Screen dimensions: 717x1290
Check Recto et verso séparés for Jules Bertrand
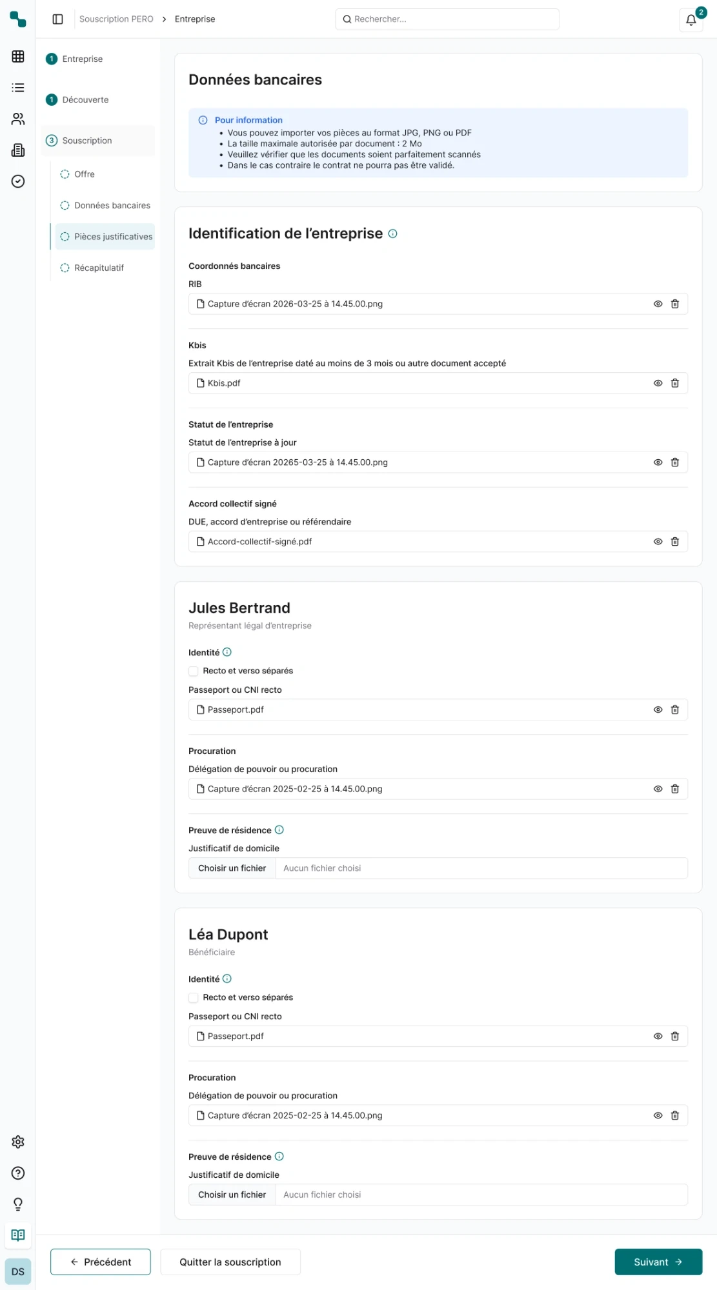pos(194,671)
